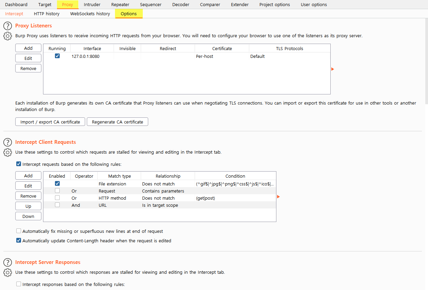
Task: Open the Target tab
Action: pos(45,4)
